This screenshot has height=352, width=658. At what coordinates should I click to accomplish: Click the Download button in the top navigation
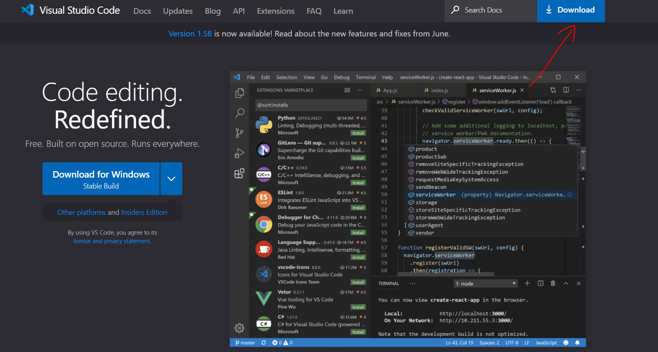coord(571,11)
